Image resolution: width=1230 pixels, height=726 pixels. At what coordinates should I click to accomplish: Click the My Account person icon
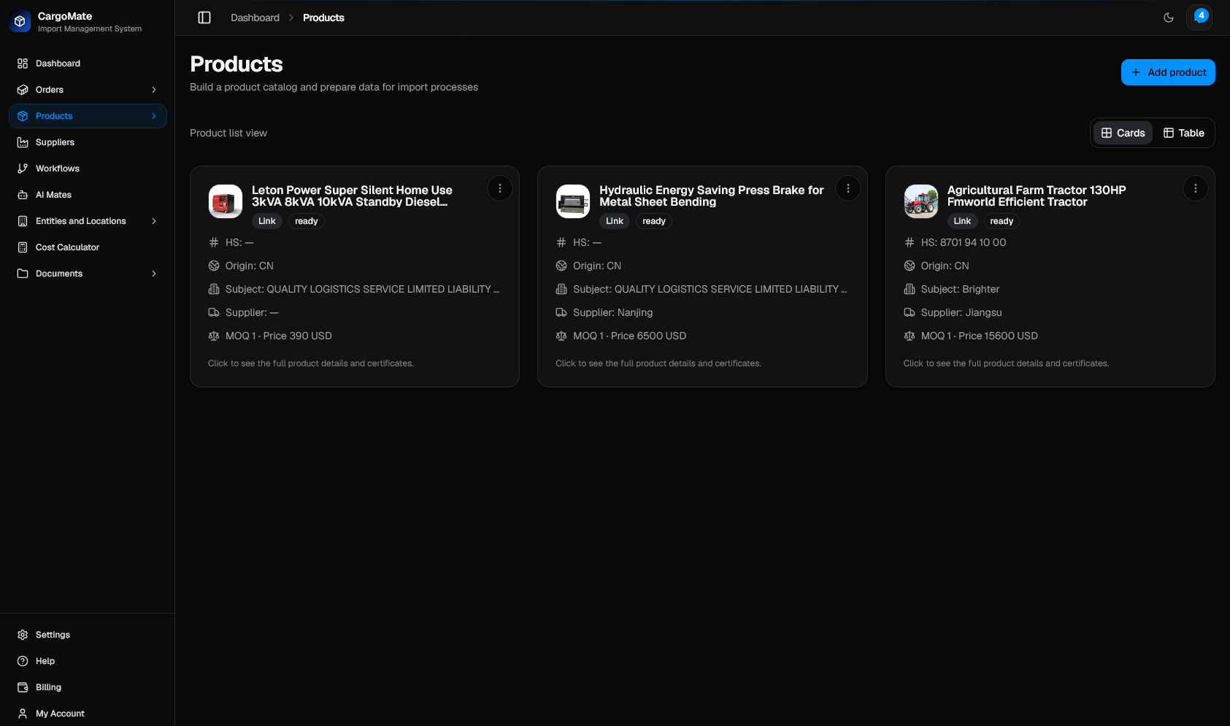point(23,714)
